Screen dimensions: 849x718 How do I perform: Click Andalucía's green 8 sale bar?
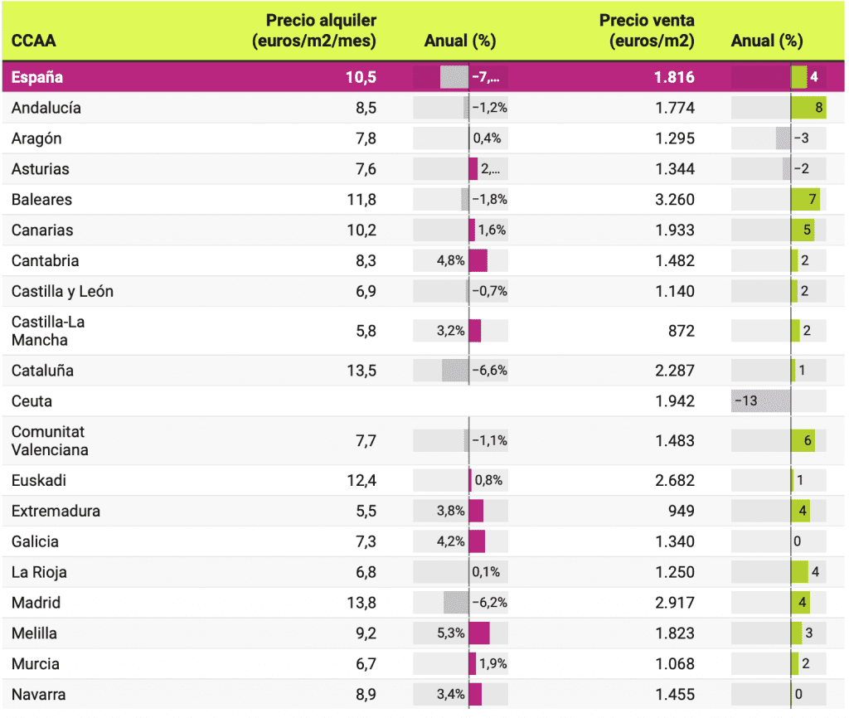point(808,108)
